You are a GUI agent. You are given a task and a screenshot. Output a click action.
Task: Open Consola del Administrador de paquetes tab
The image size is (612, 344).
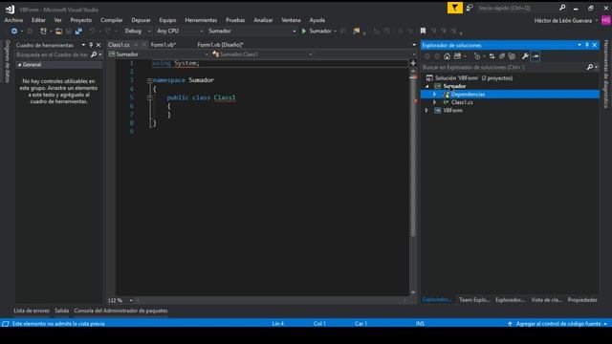[121, 311]
